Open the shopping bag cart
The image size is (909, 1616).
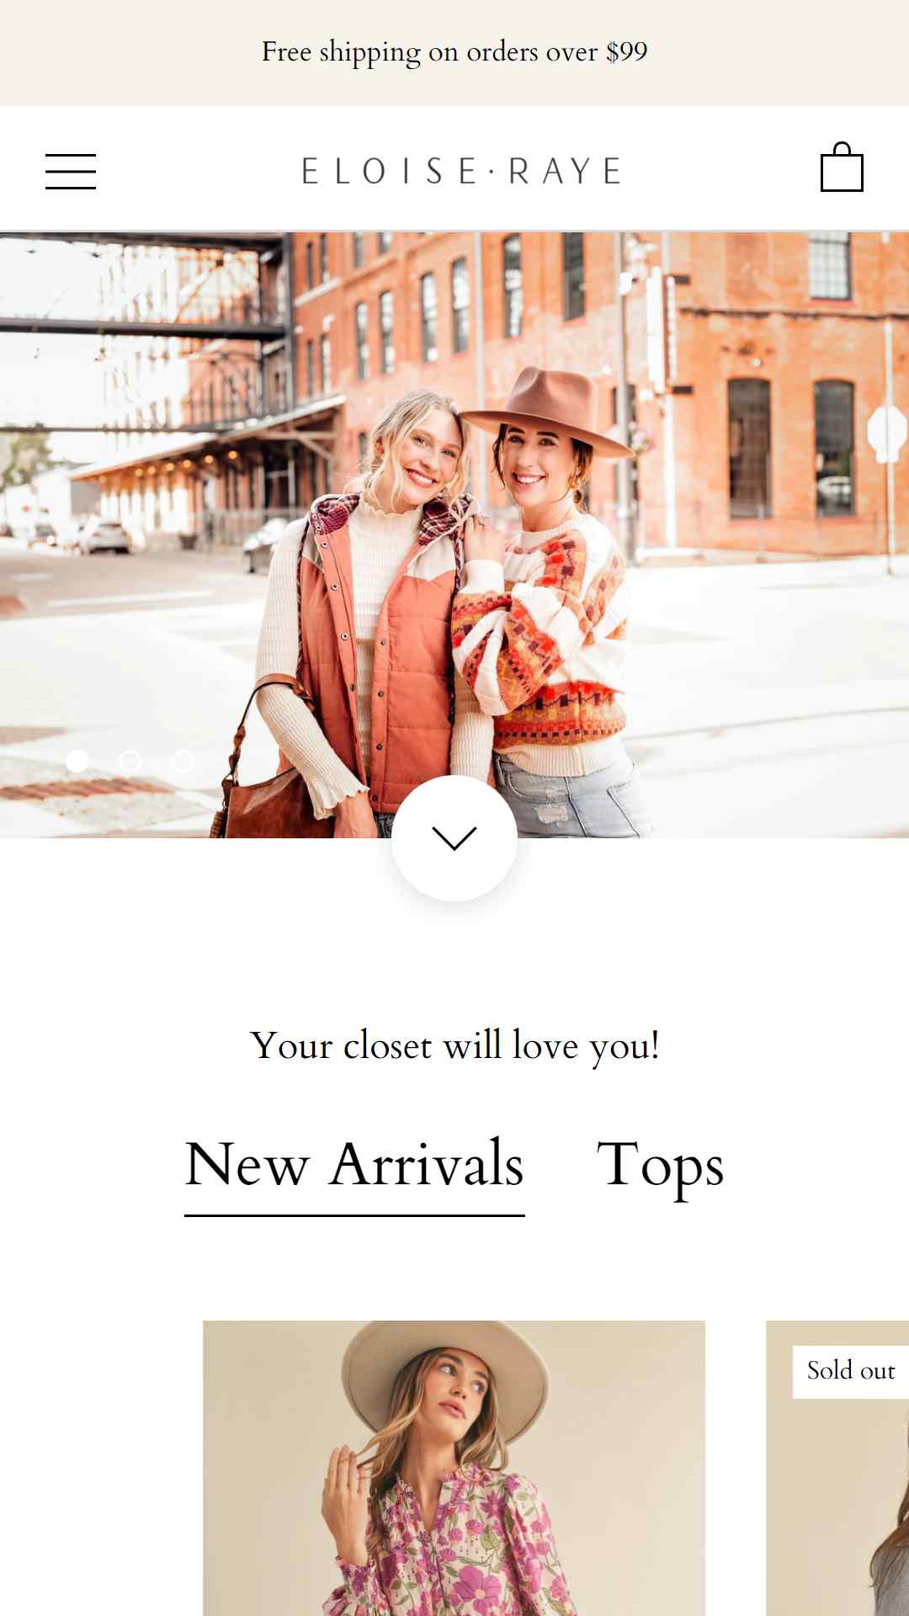842,167
